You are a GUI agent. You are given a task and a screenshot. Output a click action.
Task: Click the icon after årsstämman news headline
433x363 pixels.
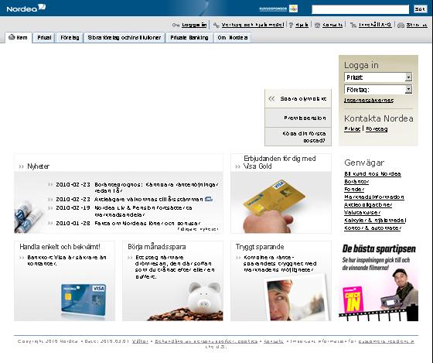[209, 199]
